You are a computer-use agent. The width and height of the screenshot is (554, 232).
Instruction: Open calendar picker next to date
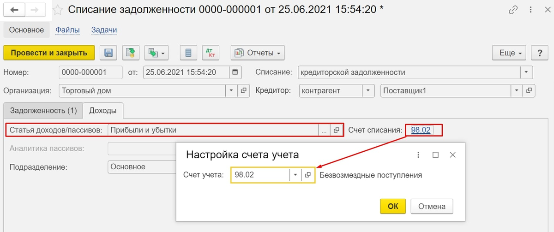[235, 72]
